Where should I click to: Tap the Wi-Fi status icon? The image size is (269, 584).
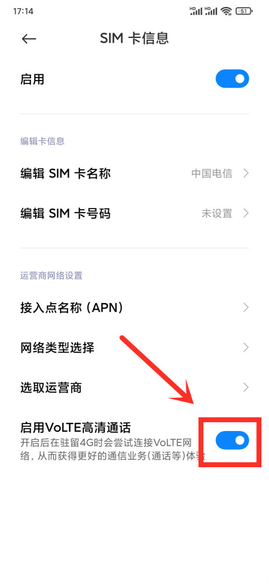click(x=225, y=11)
